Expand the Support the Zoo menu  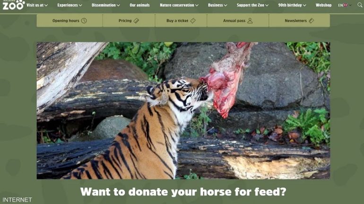pos(252,5)
